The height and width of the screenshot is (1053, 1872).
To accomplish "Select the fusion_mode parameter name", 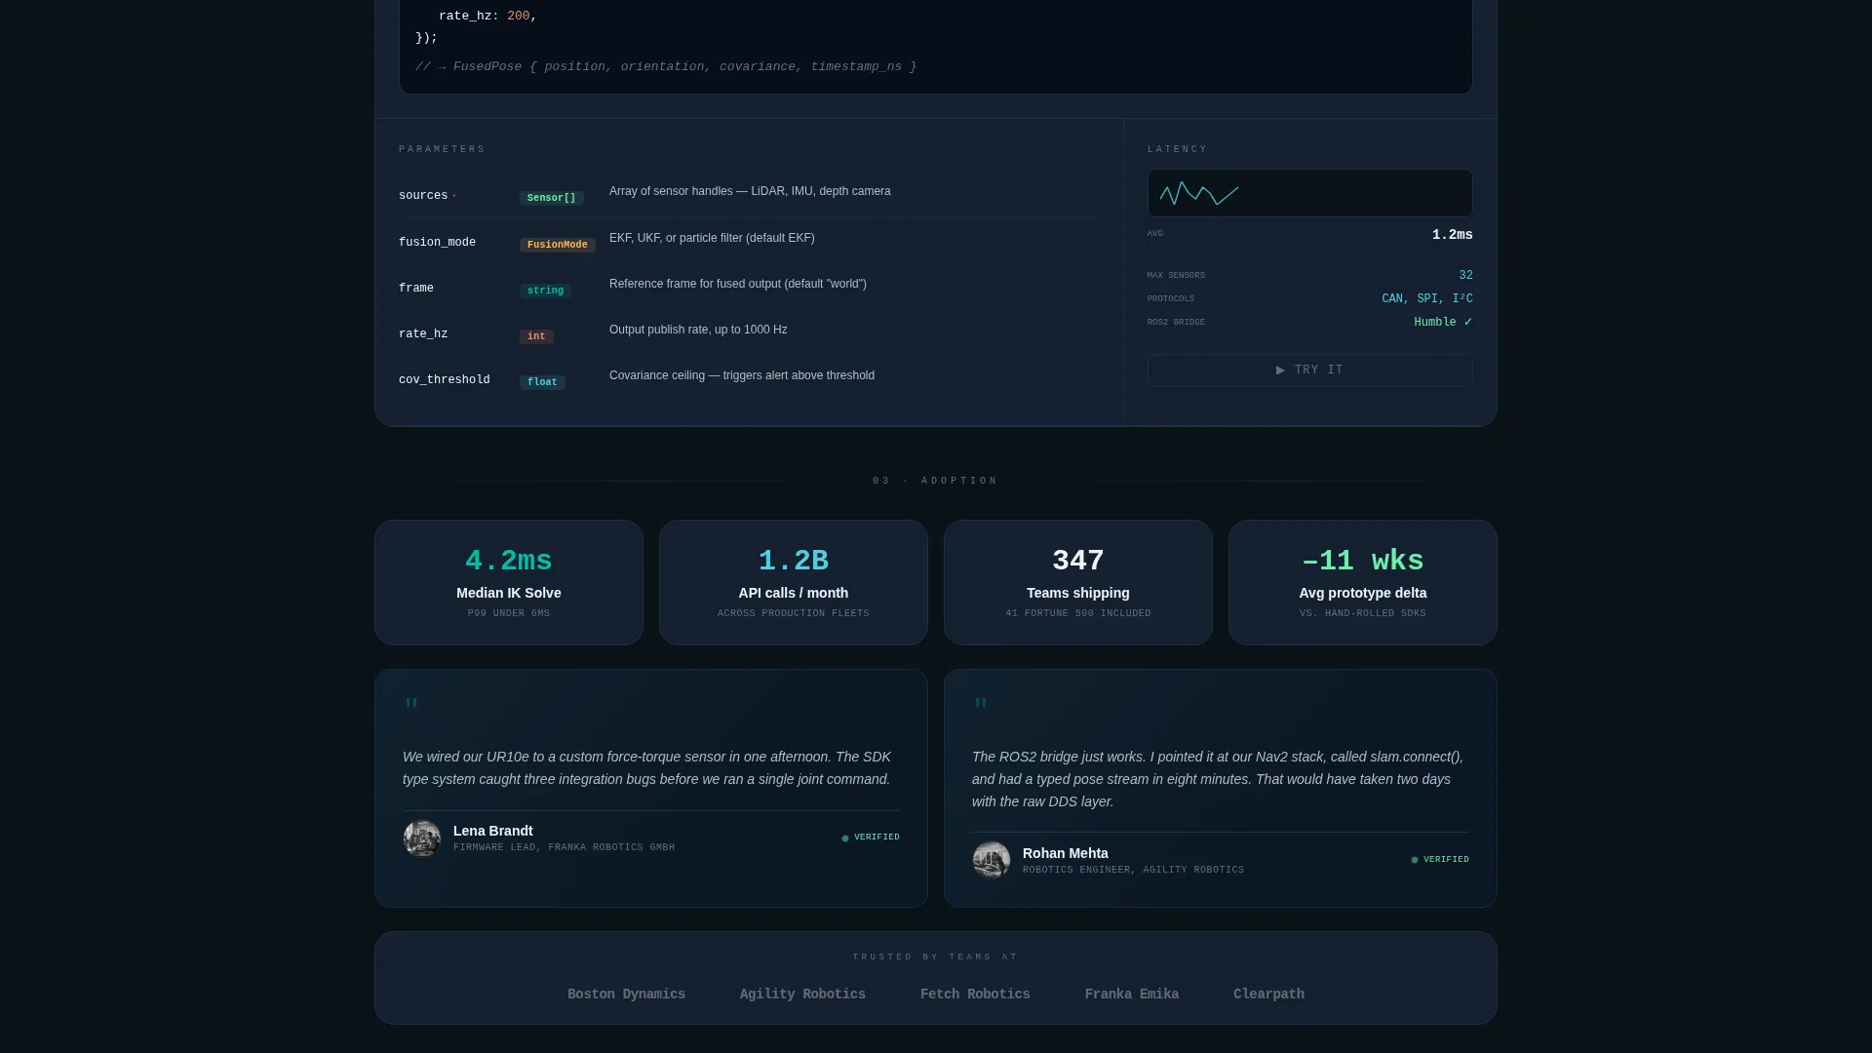I will pos(437,243).
